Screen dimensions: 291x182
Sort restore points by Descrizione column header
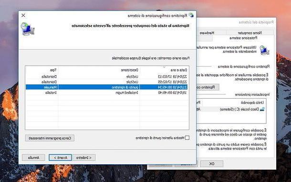pyautogui.click(x=99, y=70)
